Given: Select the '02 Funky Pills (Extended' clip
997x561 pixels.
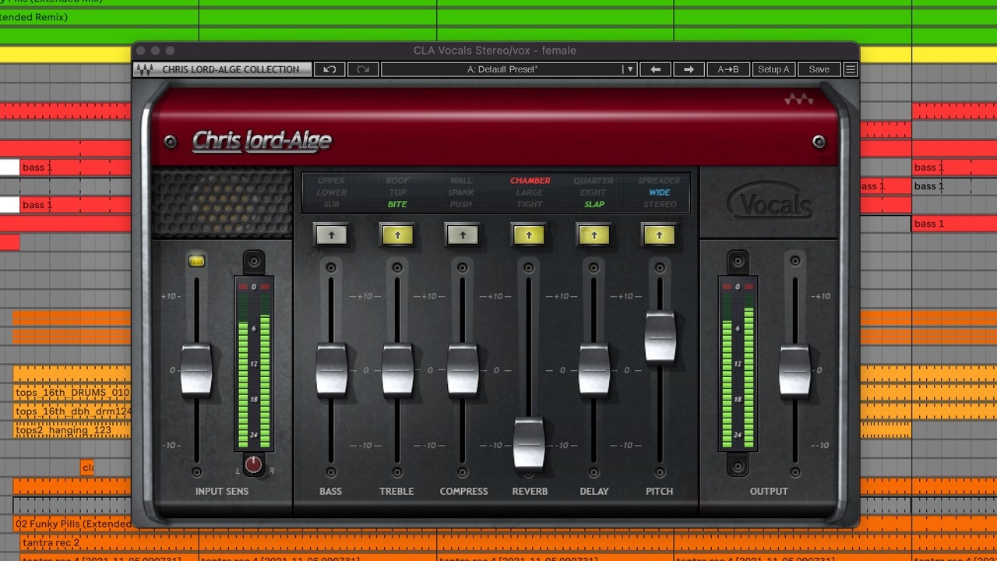Looking at the screenshot, I should [72, 524].
